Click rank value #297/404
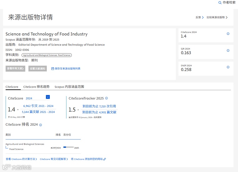Image resolution: width=238 pixels, height=172 pixels. click(x=56, y=148)
